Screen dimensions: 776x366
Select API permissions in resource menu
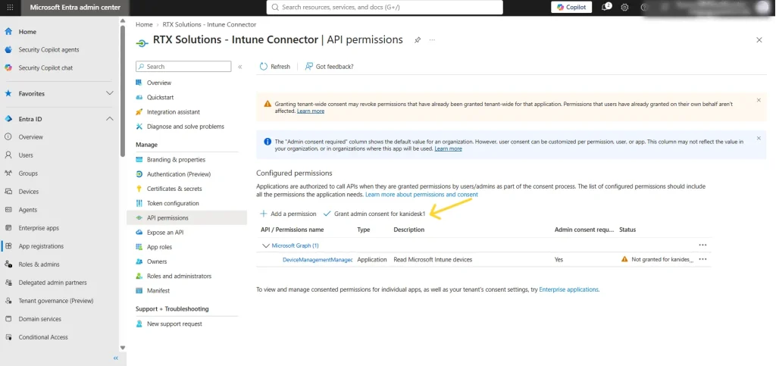click(186, 217)
